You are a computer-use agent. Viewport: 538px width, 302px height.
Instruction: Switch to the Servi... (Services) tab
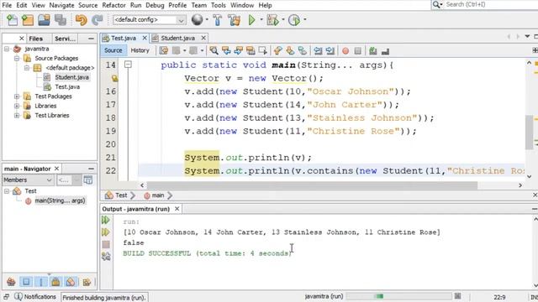[65, 39]
